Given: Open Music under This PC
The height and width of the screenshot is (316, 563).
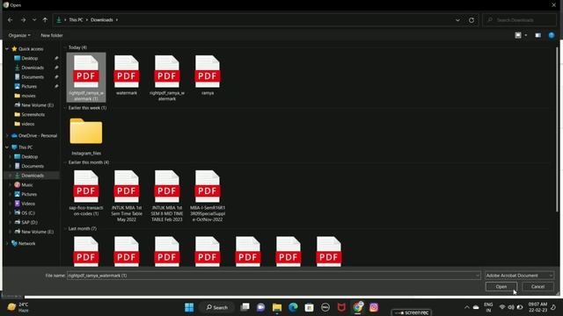Looking at the screenshot, I should pos(27,185).
